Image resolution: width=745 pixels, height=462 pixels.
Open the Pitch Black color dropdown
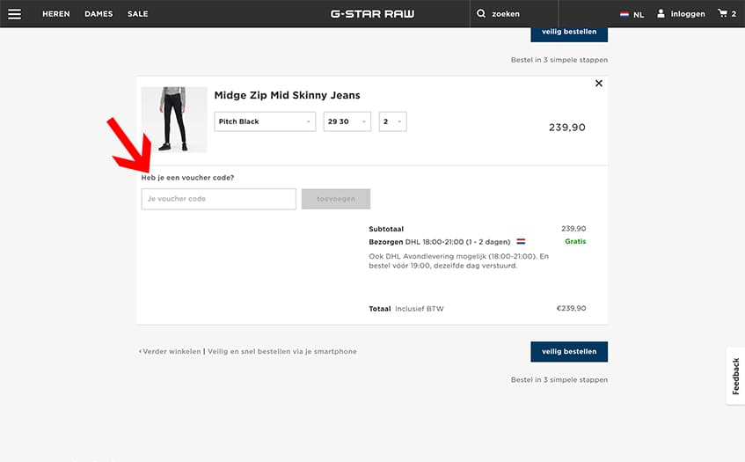click(265, 121)
